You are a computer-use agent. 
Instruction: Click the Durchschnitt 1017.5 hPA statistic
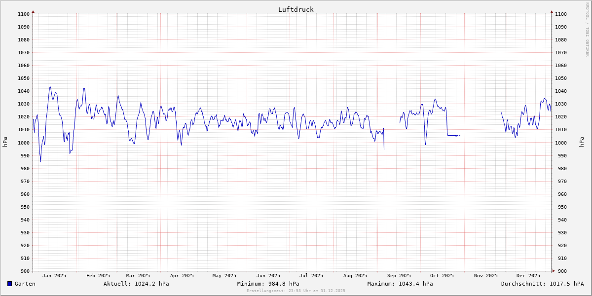pos(542,284)
